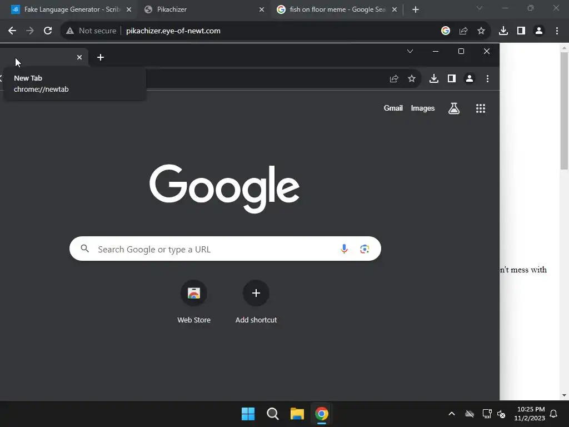Close the Pikachizer tab

[262, 10]
